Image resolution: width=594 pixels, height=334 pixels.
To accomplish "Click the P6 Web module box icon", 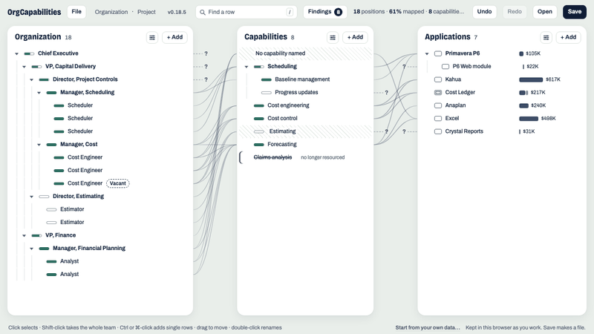I will coord(446,67).
